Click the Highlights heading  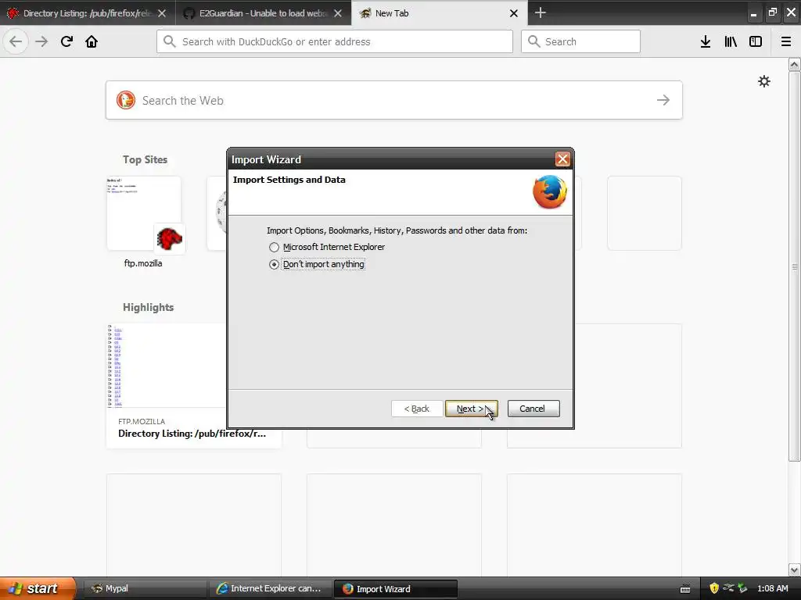[x=148, y=307]
